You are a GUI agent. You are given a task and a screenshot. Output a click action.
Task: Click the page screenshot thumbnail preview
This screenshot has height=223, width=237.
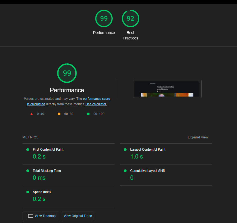pyautogui.click(x=167, y=89)
